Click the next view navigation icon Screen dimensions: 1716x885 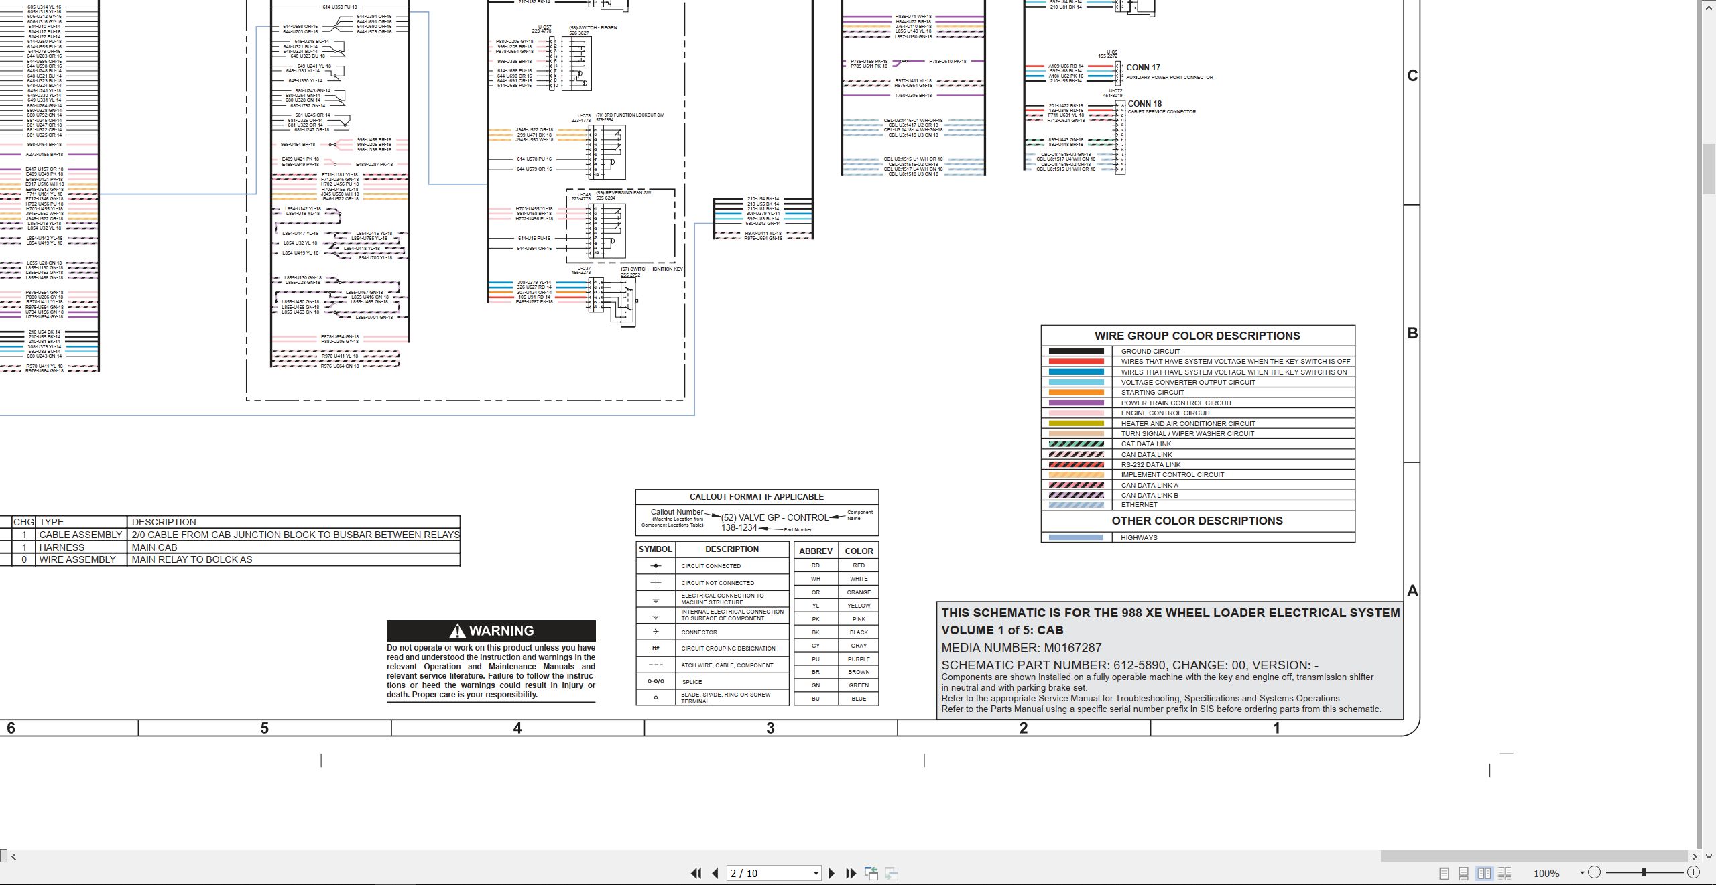(x=892, y=873)
